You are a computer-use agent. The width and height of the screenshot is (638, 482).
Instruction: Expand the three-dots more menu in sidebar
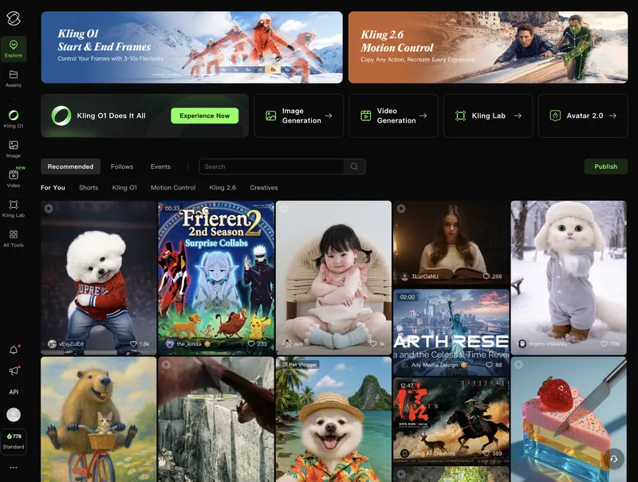14,468
